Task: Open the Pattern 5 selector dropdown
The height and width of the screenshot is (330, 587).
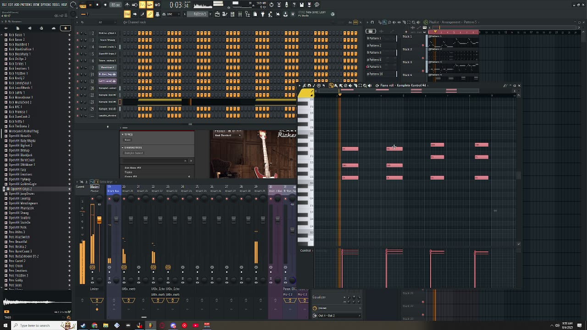Action: 200,14
